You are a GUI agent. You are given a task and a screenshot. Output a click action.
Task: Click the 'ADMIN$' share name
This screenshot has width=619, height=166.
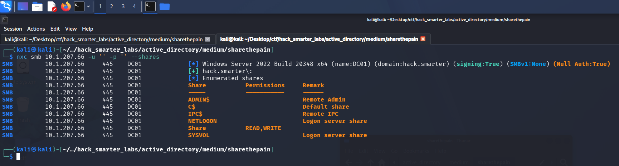(199, 100)
